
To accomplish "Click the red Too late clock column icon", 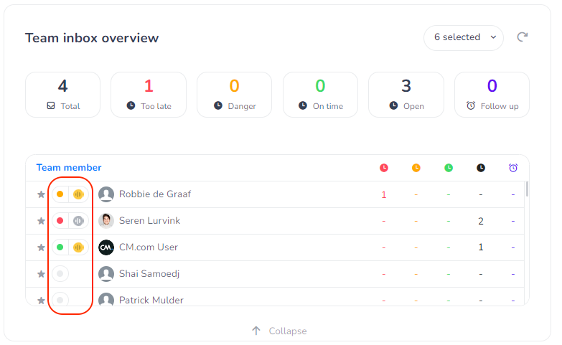I will pos(384,168).
